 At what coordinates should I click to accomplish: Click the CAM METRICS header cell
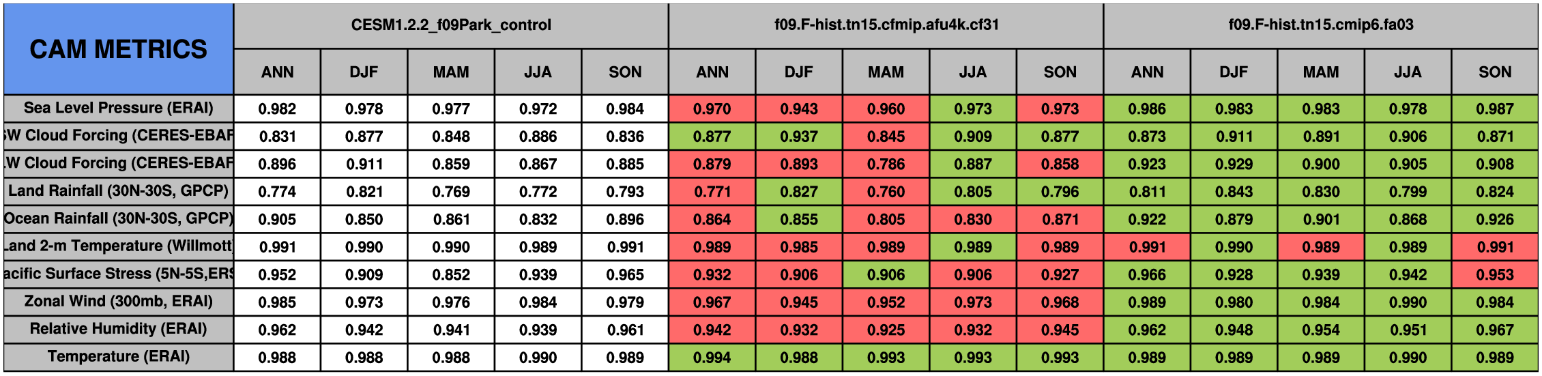[x=118, y=49]
